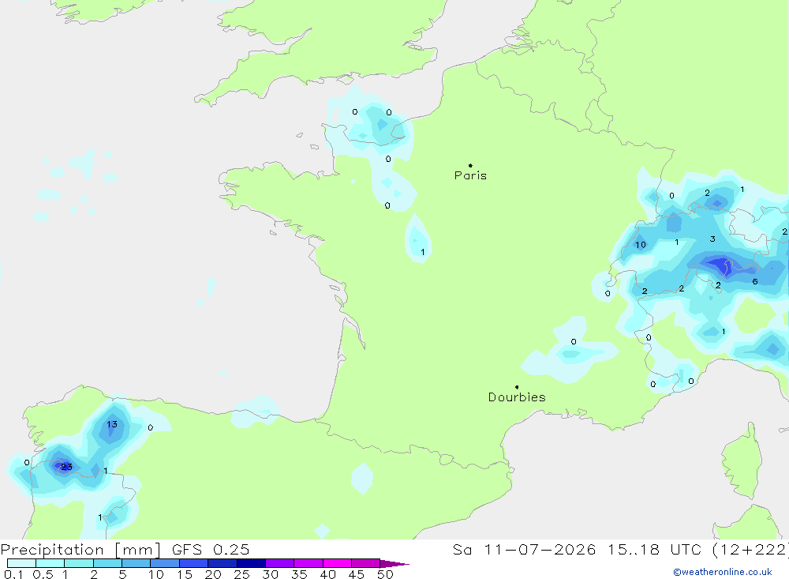This screenshot has width=789, height=579.
Task: Pick legend swatch between 10 and 15
Action: 165,563
